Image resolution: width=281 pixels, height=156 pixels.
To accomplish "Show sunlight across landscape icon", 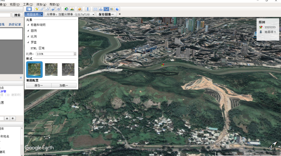I will pyautogui.click(x=72, y=9).
